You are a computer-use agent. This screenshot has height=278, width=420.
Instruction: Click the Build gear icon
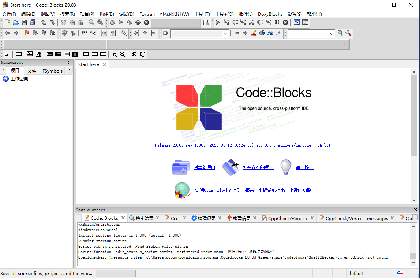113,22
